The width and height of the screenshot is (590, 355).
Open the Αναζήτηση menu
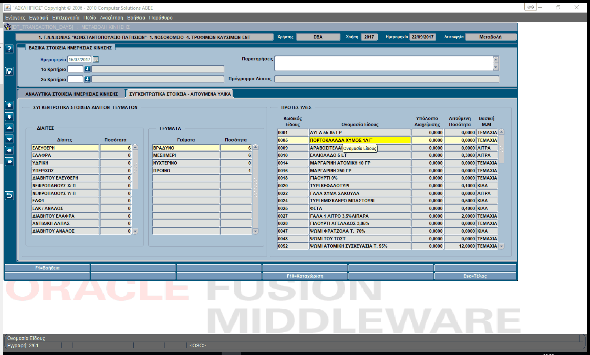pyautogui.click(x=111, y=18)
